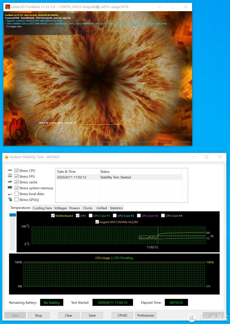The image size is (230, 324).
Task: Maximize the AIDA64 System Stability Test window
Action: tap(206, 157)
